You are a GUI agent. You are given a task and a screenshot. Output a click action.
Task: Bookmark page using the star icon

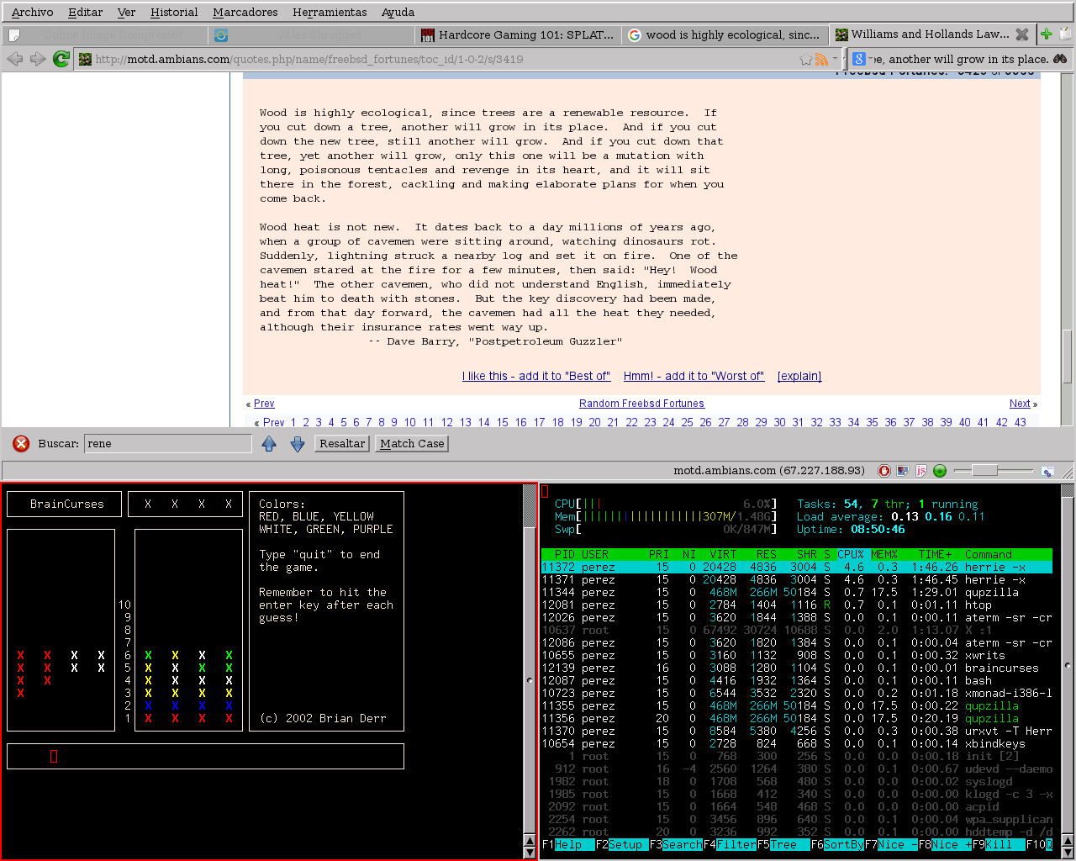[x=806, y=59]
